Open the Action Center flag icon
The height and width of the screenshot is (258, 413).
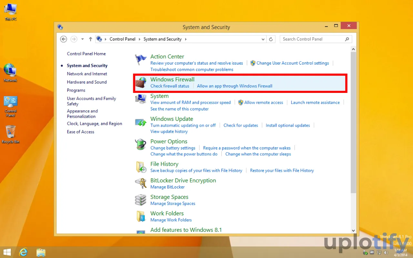[x=141, y=60]
